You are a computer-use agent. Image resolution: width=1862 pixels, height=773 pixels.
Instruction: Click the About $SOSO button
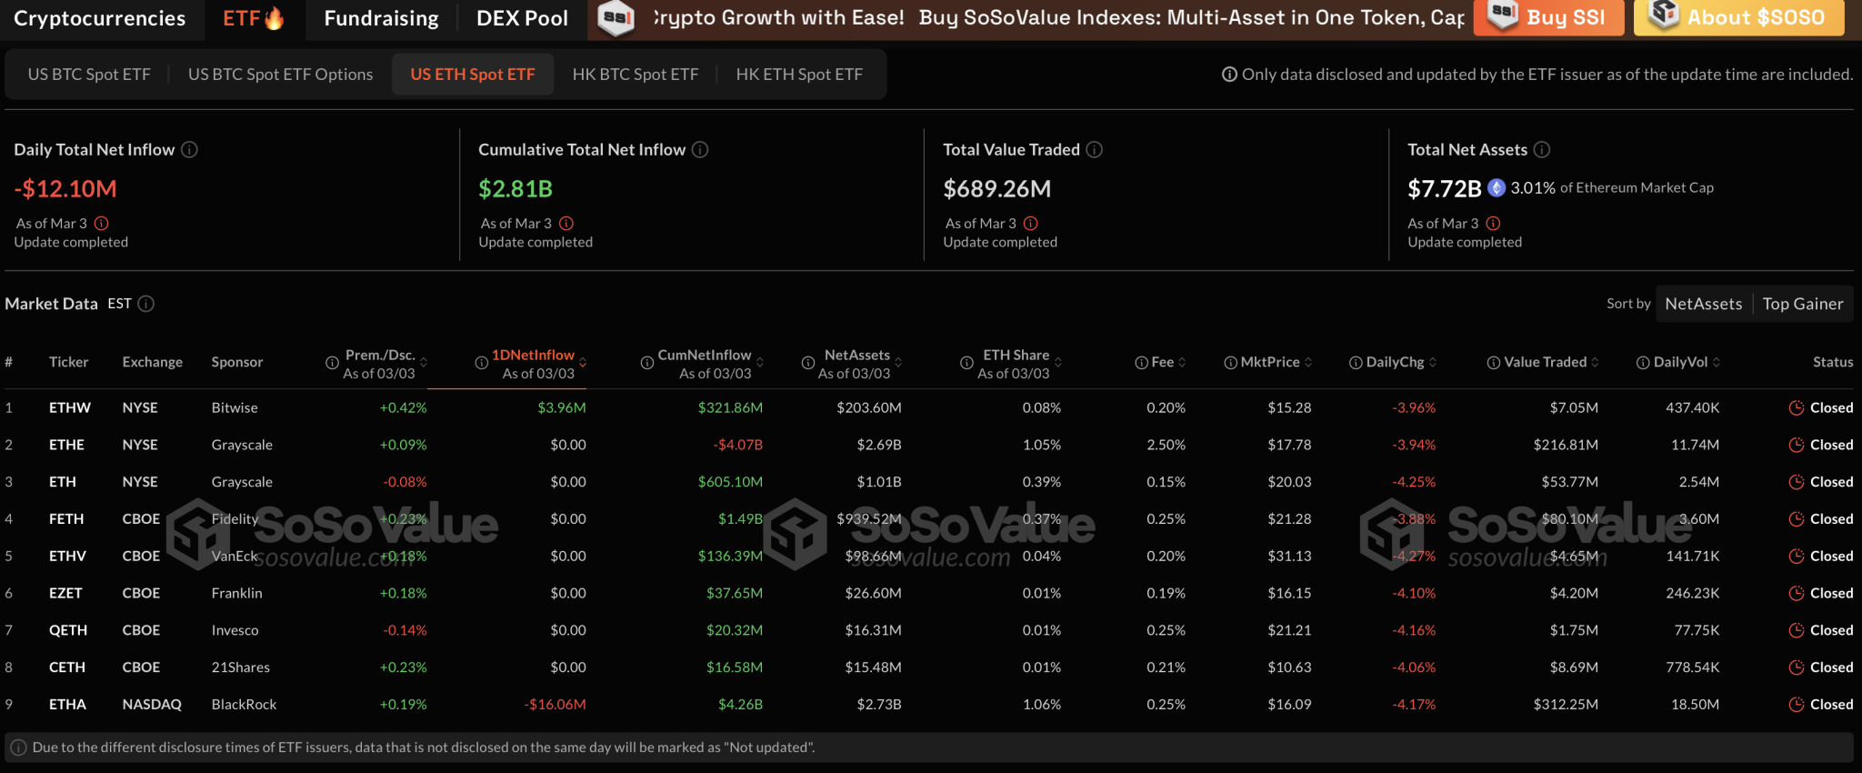click(x=1738, y=18)
